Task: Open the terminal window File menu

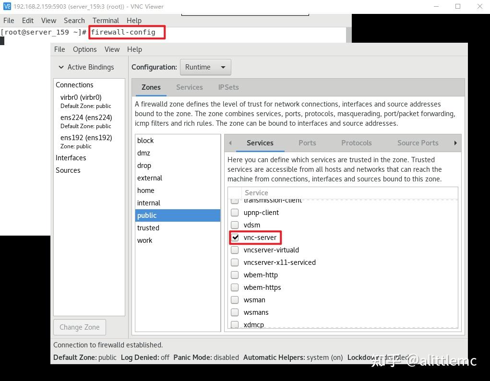Action: [x=9, y=21]
